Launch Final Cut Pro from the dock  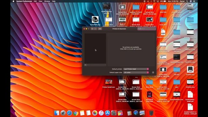120,113
